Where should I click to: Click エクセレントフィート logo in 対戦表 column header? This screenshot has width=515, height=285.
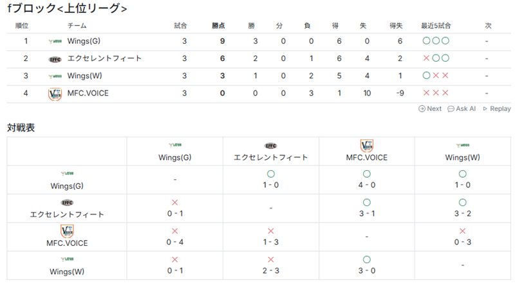pyautogui.click(x=270, y=146)
